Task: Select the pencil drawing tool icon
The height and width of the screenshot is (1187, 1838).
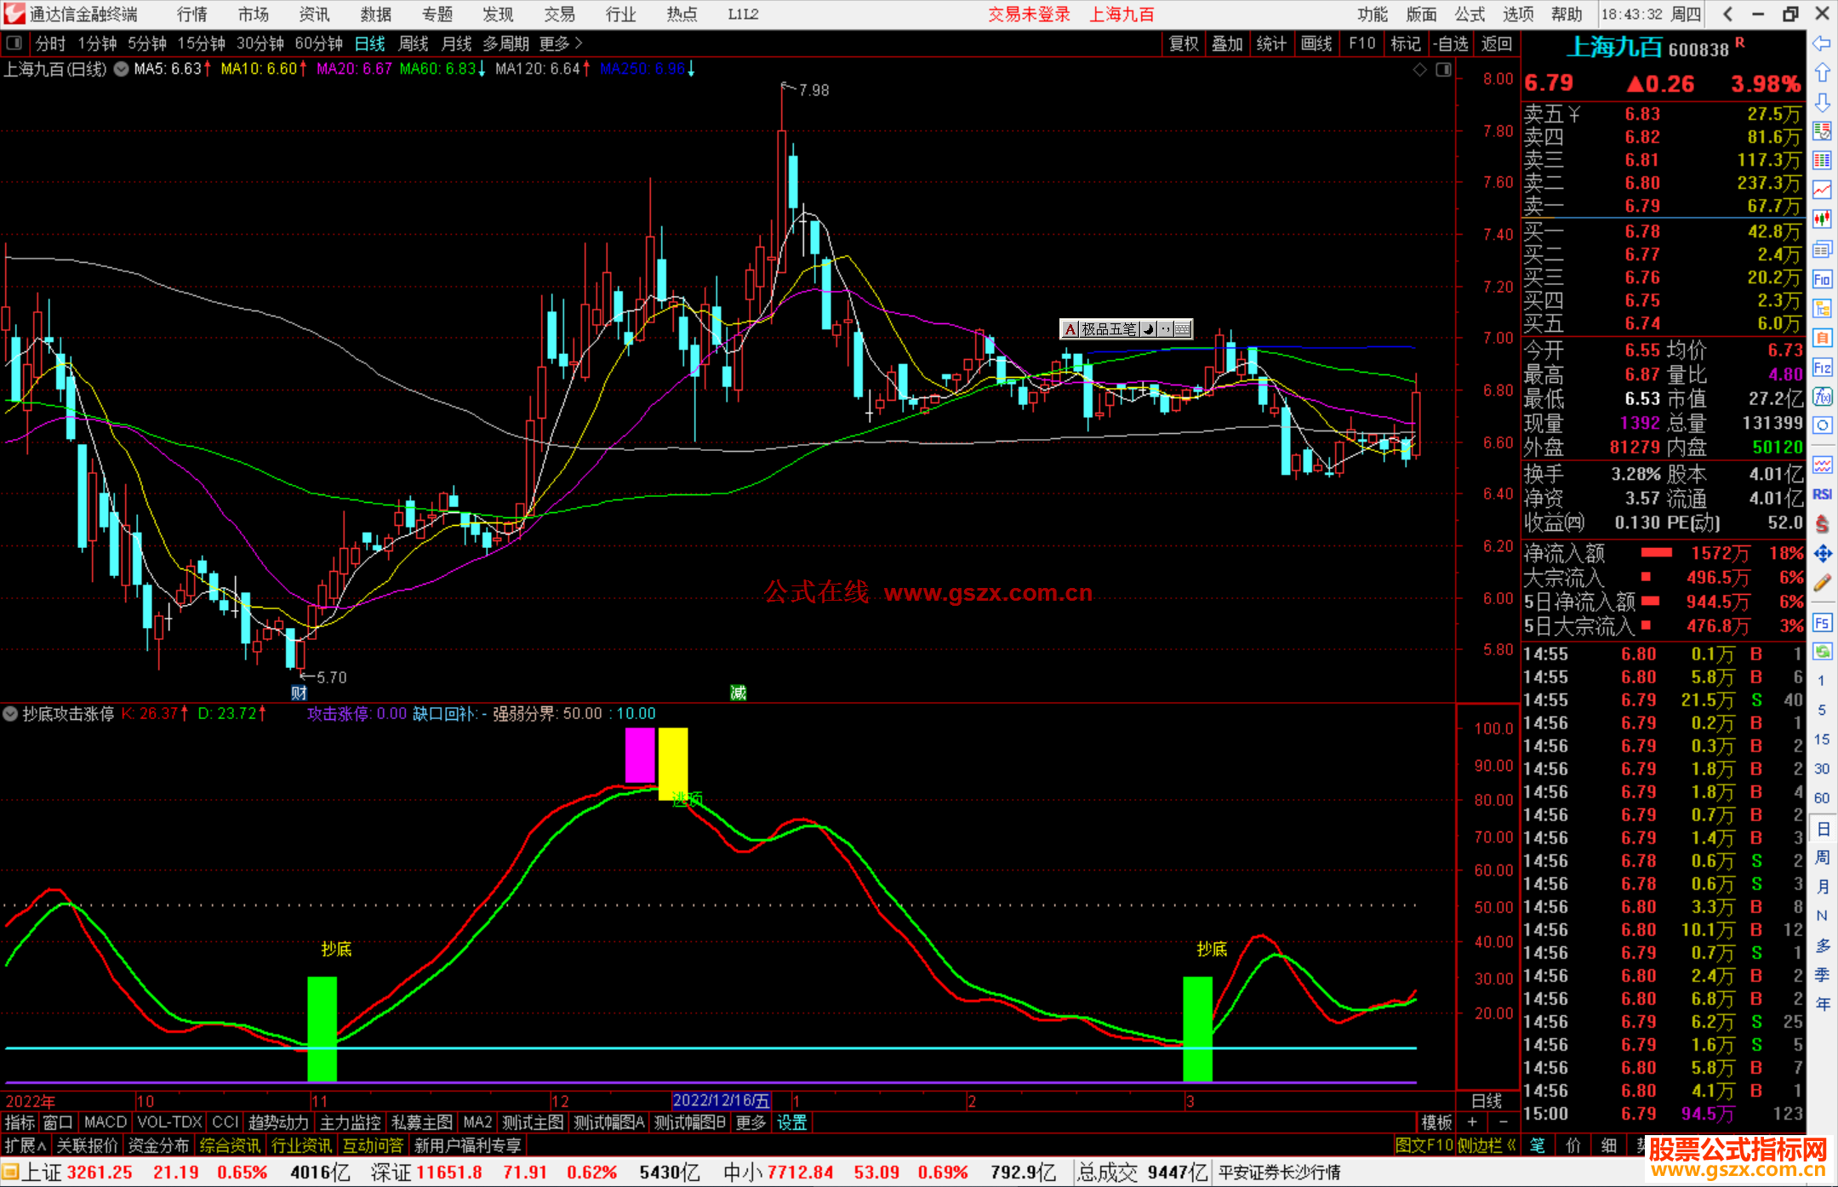Action: click(1822, 583)
